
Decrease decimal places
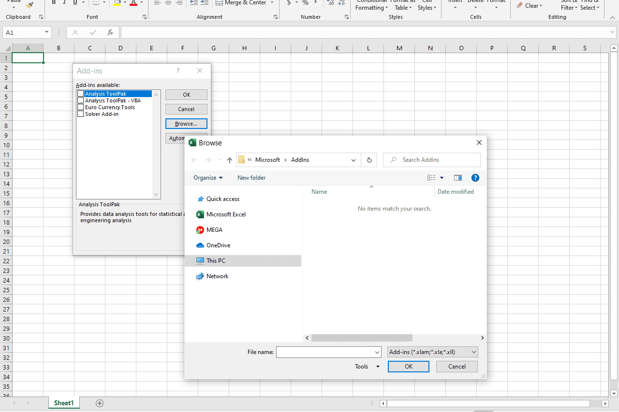click(342, 3)
